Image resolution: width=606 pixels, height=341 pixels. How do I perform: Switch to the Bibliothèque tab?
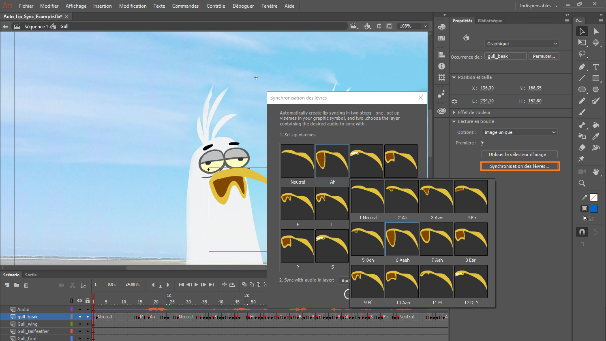coord(490,21)
